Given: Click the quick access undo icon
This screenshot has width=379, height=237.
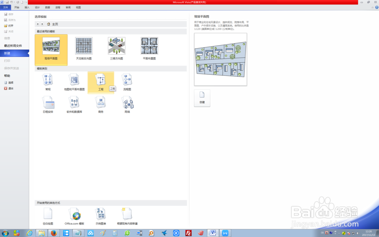Looking at the screenshot, I should pos(11,2).
